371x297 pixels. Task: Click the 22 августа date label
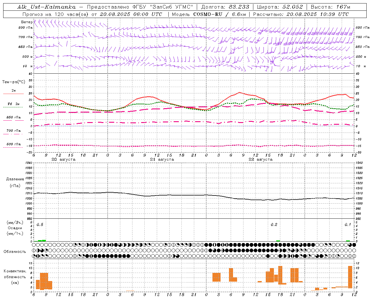pos(261,160)
